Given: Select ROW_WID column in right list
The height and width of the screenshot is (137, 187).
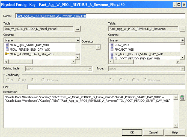Looking at the screenshot, I should click(x=121, y=45).
